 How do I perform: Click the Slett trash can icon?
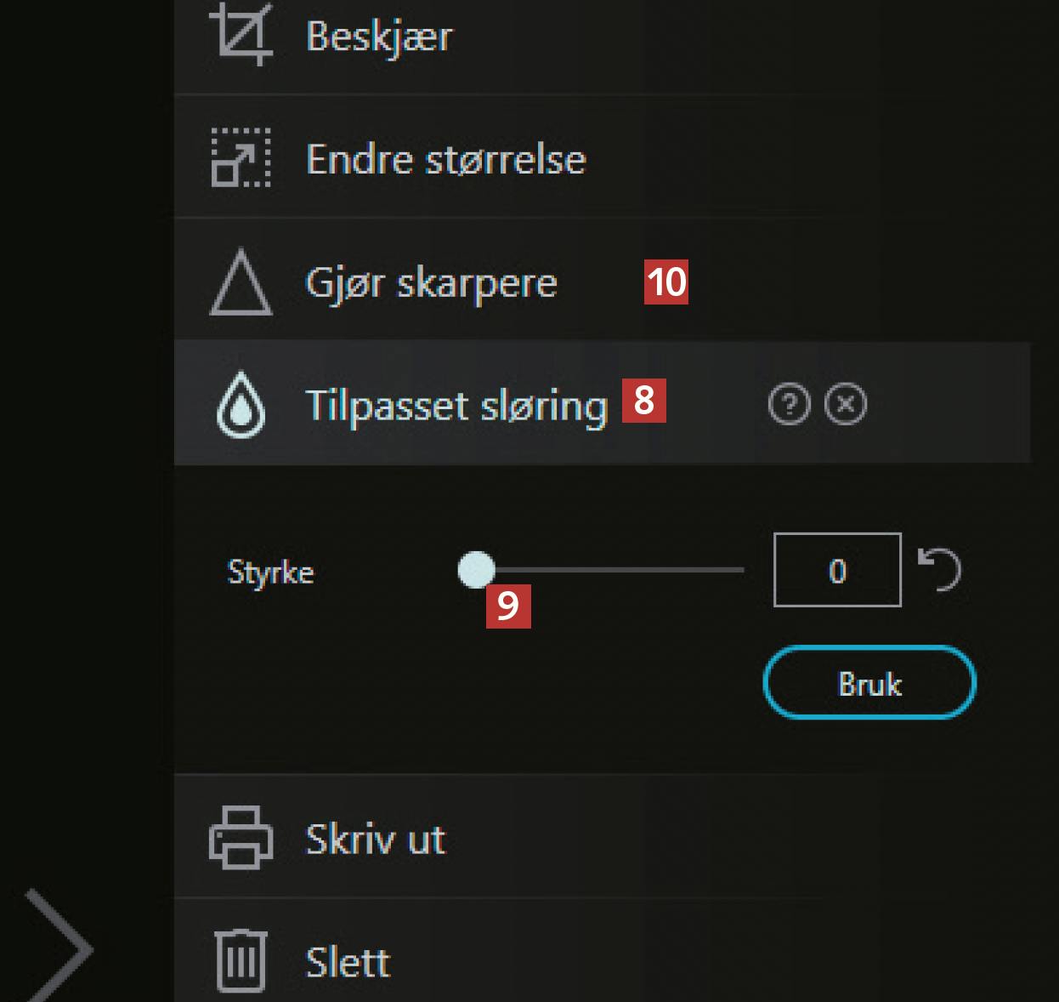241,961
